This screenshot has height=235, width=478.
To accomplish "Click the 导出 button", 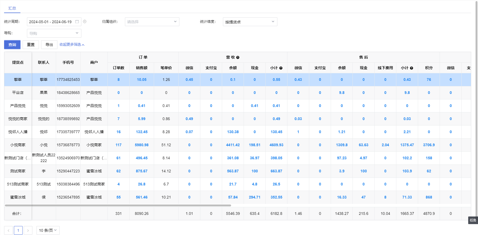I will [49, 45].
